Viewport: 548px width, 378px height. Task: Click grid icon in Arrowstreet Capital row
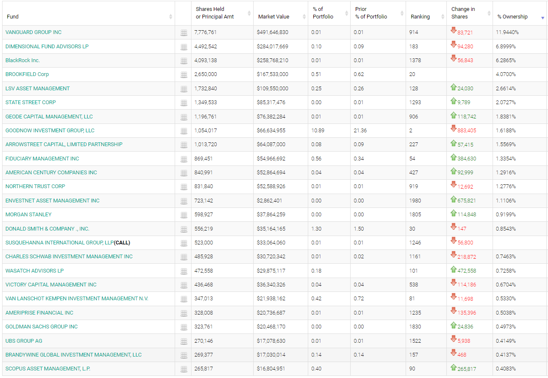click(184, 145)
